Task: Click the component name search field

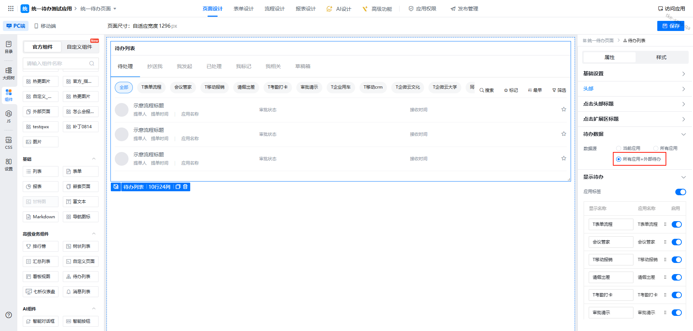Action: click(x=57, y=63)
